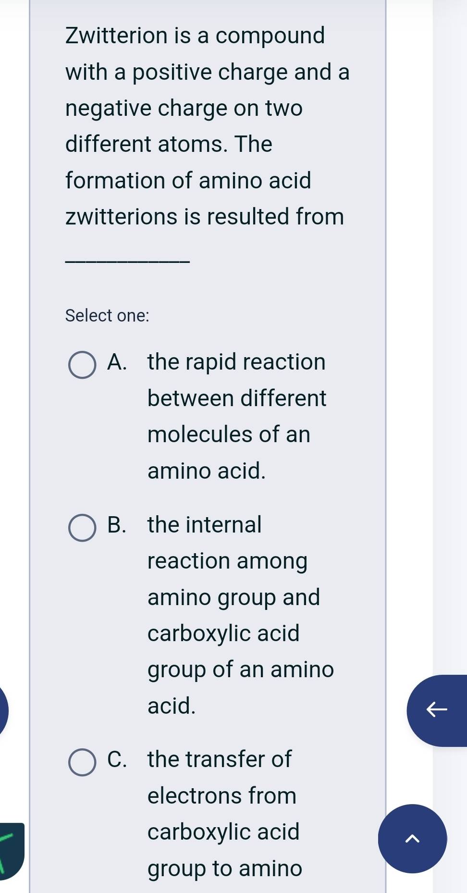The height and width of the screenshot is (893, 467).
Task: Click the dark blue half-circle at left edge
Action: click(3, 710)
